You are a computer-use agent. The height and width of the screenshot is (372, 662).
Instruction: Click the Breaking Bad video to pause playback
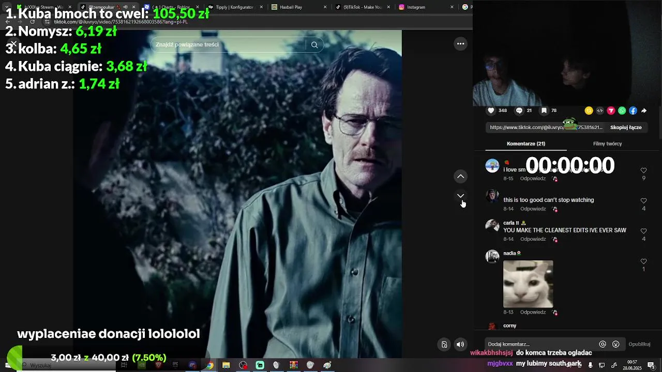point(237,194)
